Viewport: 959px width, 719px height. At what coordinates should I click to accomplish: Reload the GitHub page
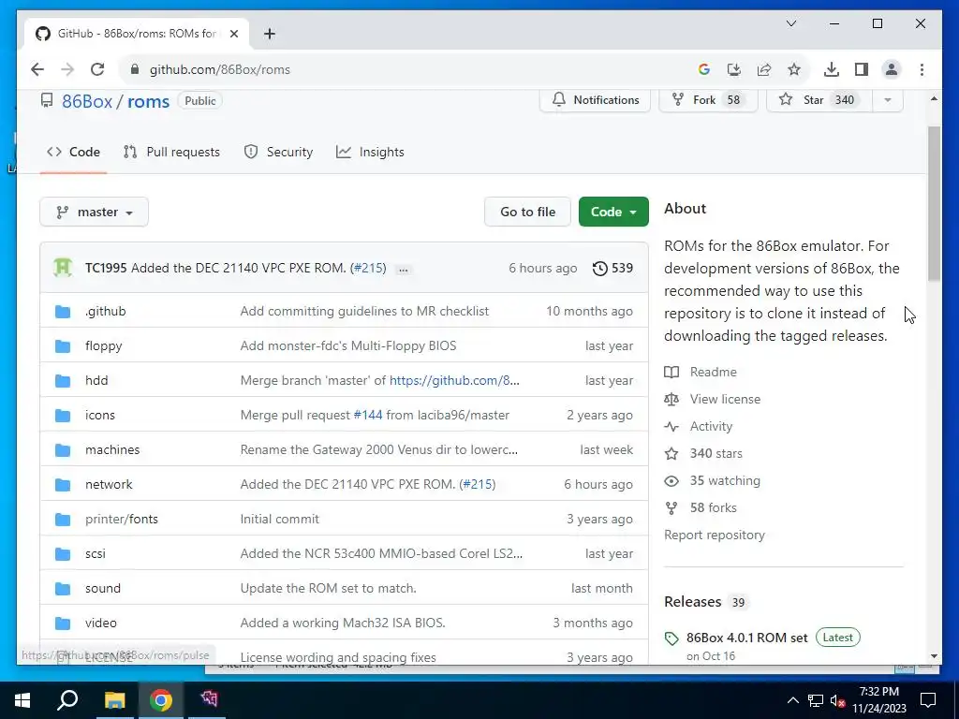pos(97,69)
